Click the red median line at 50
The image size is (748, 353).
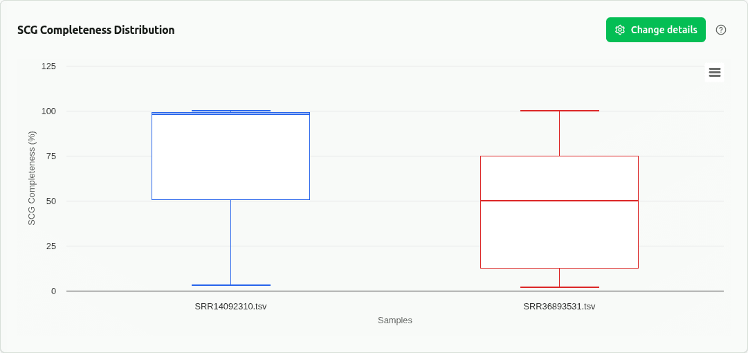tap(559, 201)
